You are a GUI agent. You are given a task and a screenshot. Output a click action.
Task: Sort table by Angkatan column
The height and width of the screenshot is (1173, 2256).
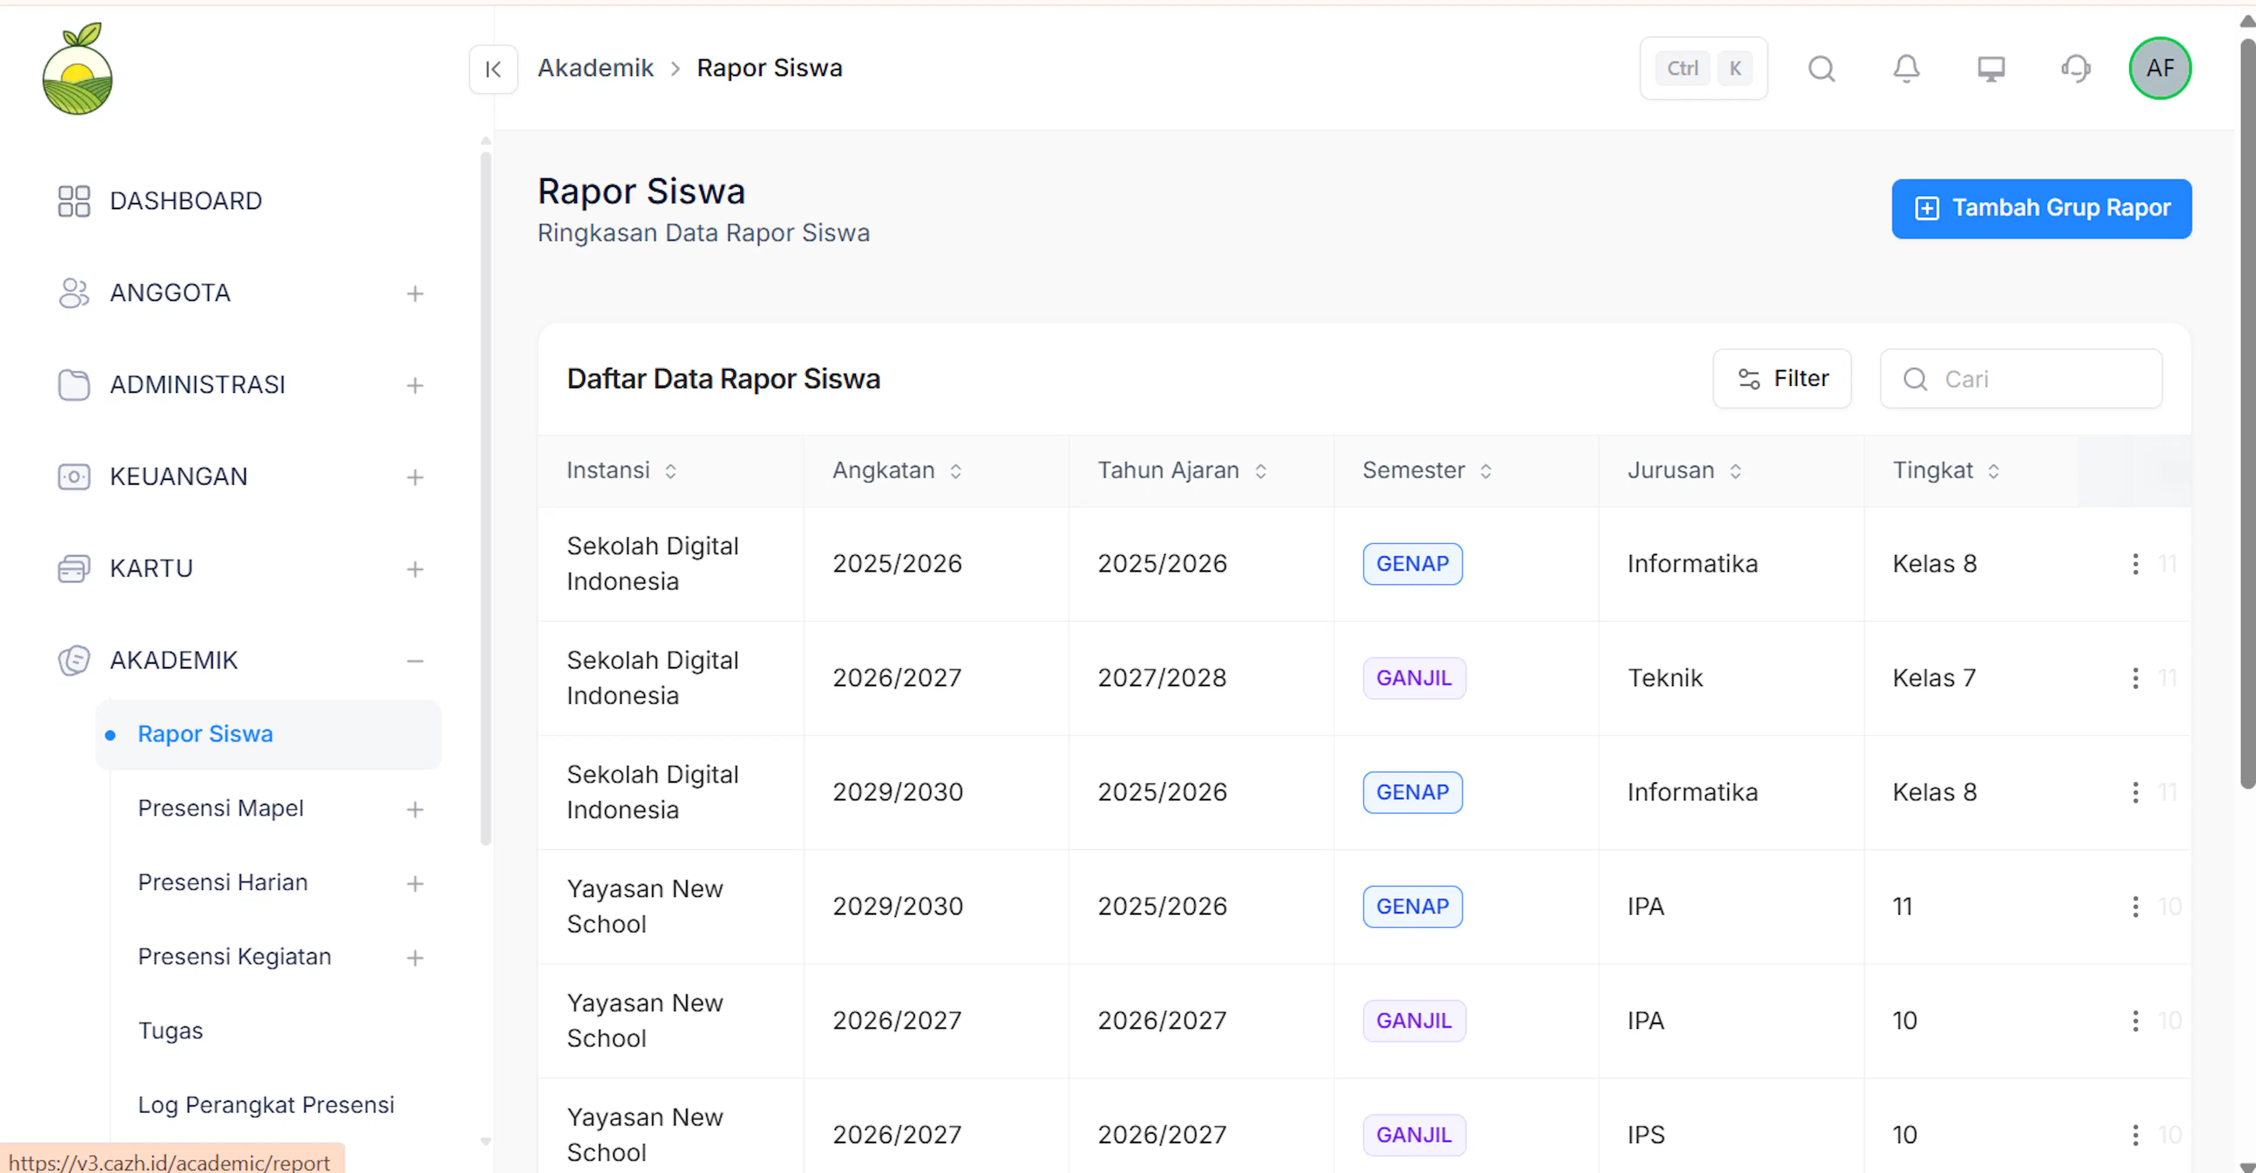(956, 471)
